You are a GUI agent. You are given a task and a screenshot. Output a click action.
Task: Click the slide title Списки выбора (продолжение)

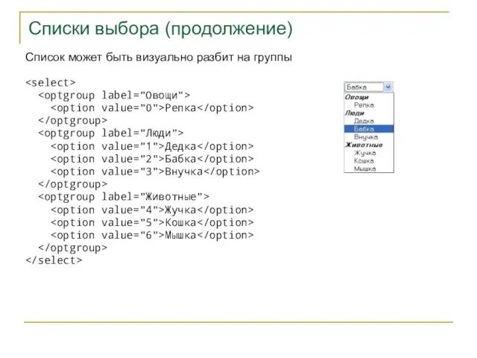coord(160,28)
